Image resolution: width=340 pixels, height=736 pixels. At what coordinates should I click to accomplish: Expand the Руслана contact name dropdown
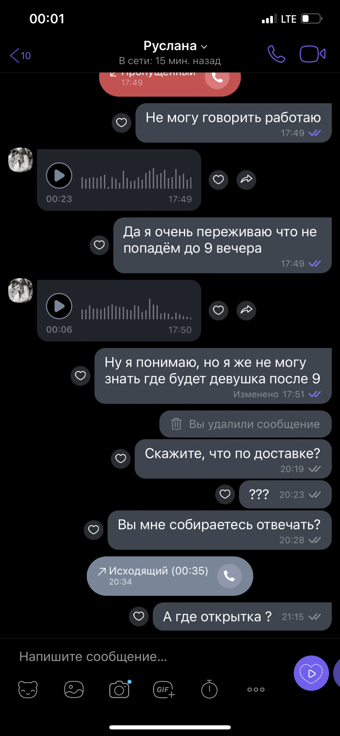click(x=205, y=47)
